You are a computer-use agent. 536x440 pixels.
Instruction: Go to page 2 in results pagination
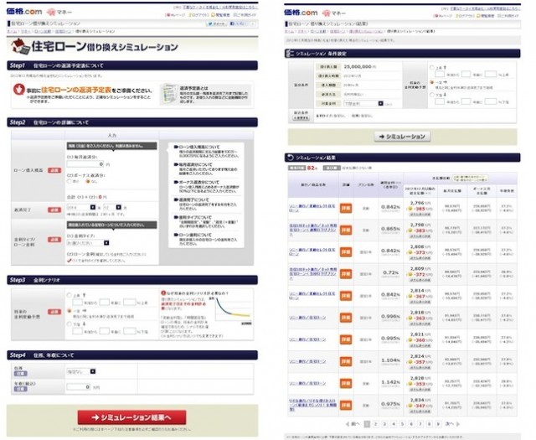pos(374,424)
